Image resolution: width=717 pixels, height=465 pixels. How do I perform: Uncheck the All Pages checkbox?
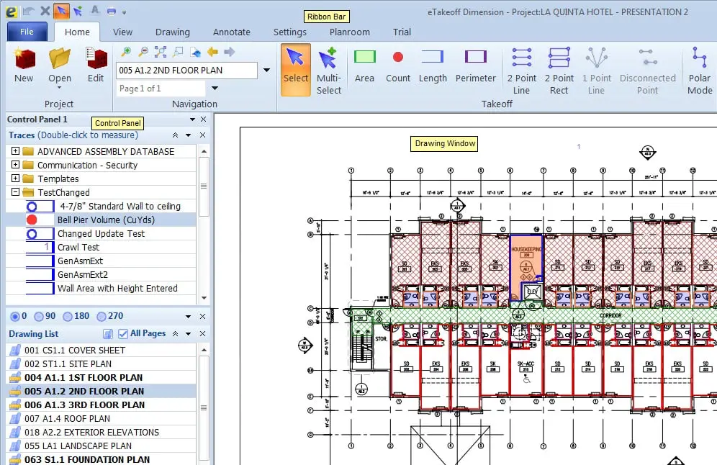[x=123, y=334]
